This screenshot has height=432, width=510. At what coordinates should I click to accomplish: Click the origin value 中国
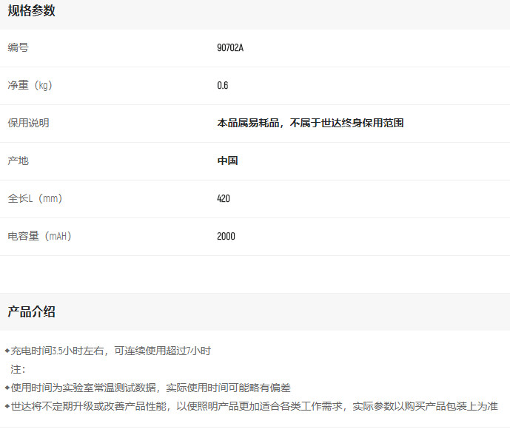227,161
